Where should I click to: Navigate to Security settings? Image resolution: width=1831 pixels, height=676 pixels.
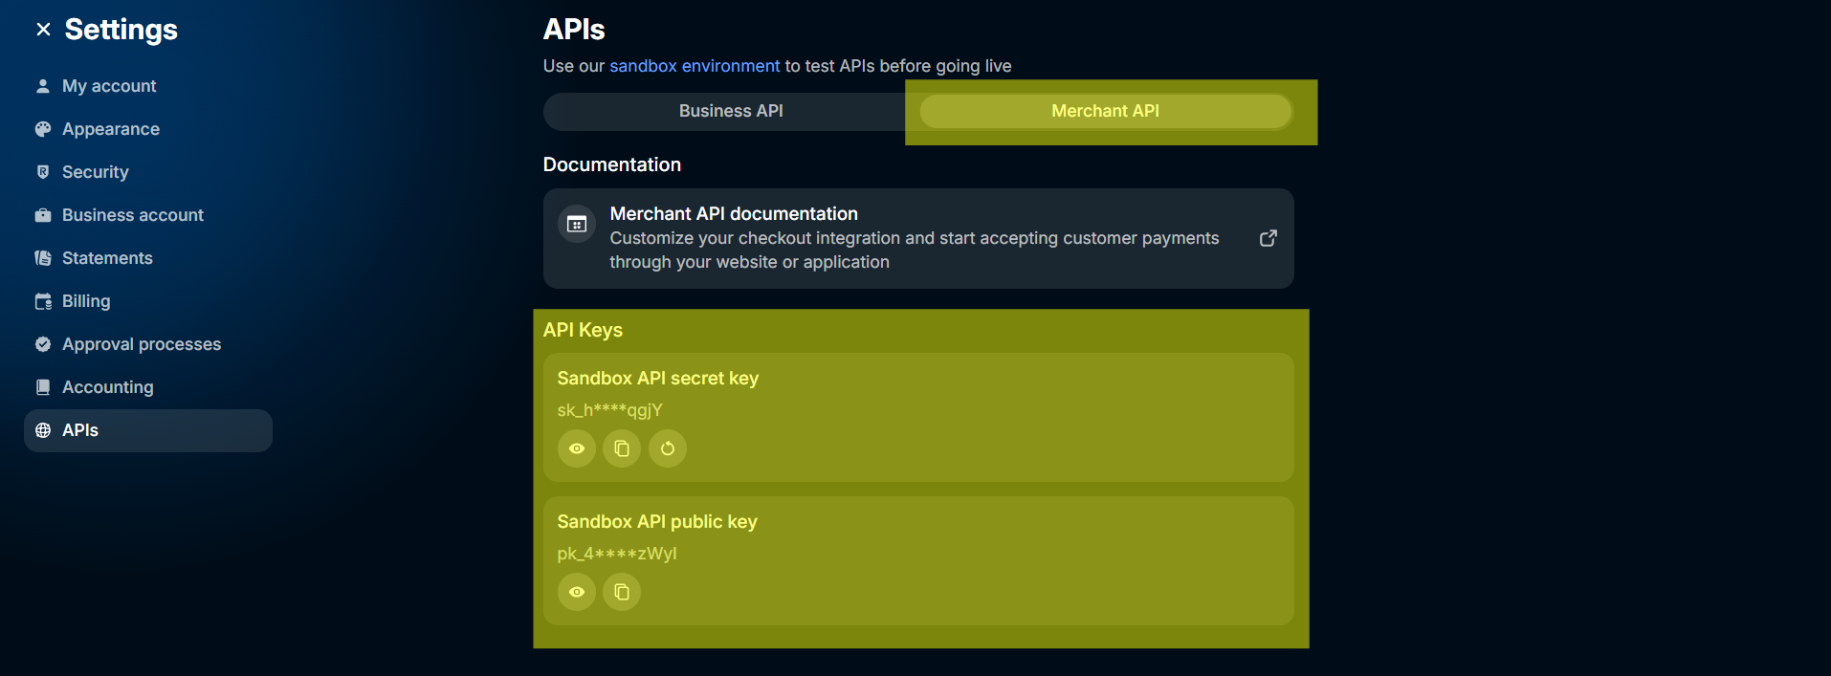coord(96,172)
